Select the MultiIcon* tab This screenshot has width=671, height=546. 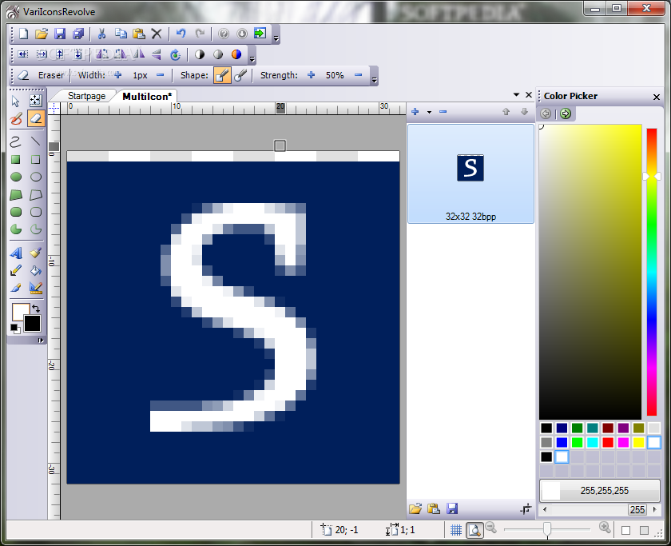pyautogui.click(x=148, y=96)
